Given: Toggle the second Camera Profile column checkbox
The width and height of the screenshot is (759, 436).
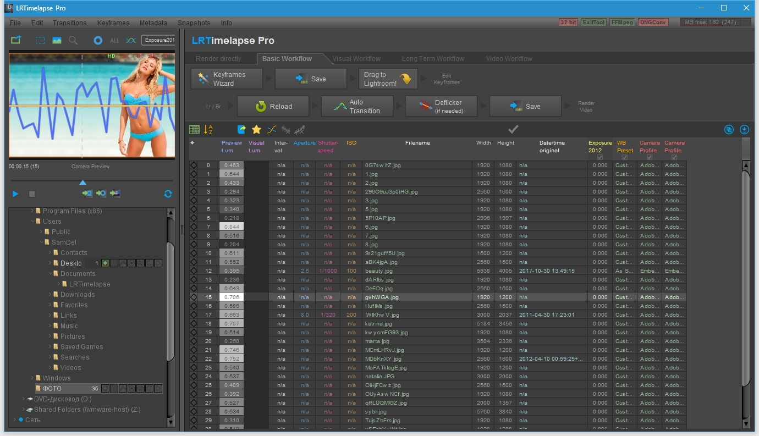Looking at the screenshot, I should tap(674, 157).
